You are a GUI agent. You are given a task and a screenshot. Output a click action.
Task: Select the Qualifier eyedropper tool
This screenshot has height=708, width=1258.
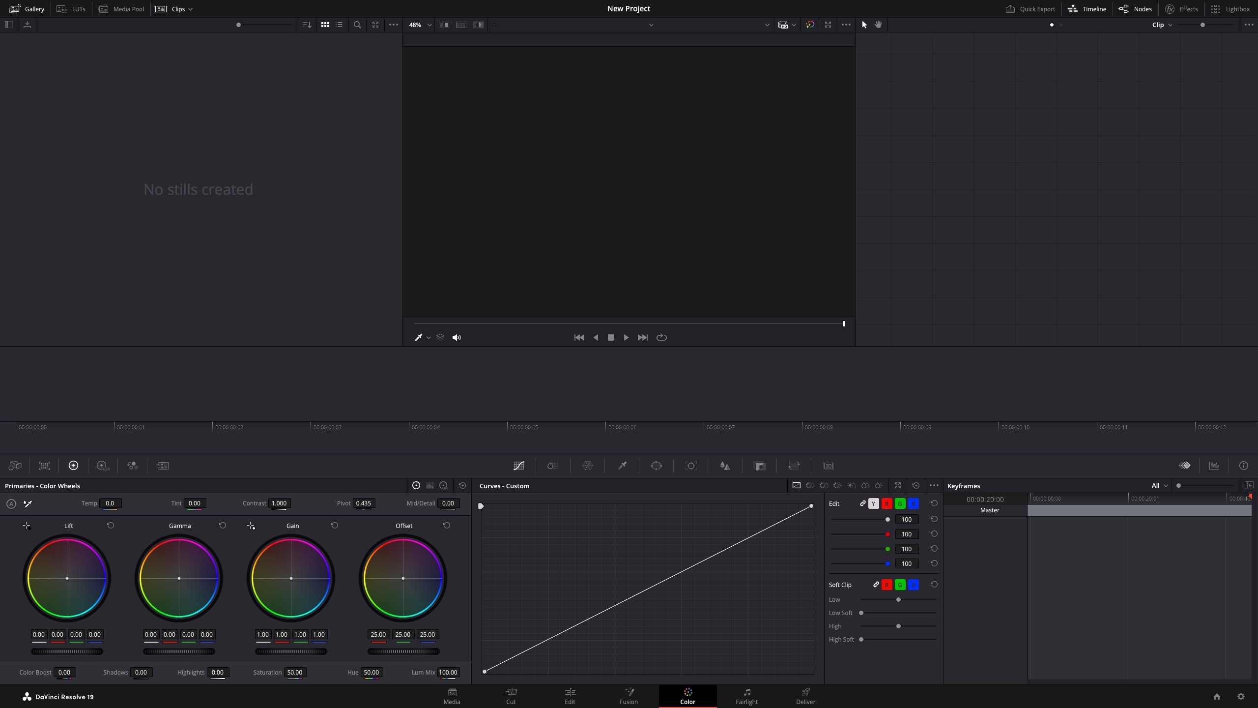click(622, 466)
